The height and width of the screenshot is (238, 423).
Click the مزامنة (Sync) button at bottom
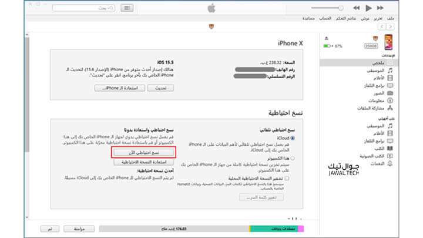79,229
